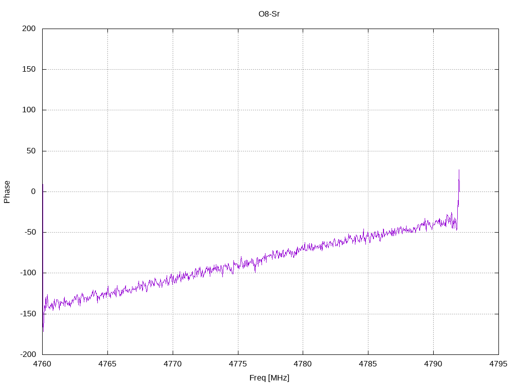This screenshot has height=385, width=514.
Task: Click x-axis tick label 4775
Action: (238, 364)
